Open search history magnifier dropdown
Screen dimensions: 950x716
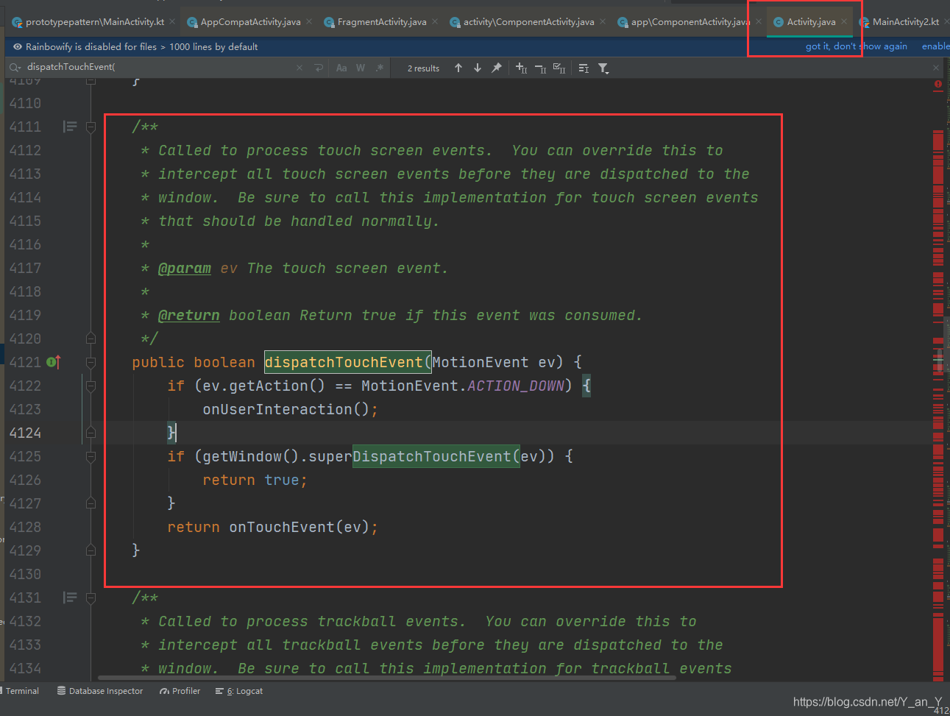(x=14, y=68)
